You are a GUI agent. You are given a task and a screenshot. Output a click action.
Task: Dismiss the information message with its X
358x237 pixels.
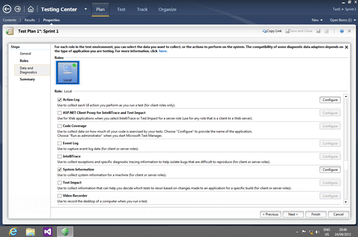coord(346,47)
